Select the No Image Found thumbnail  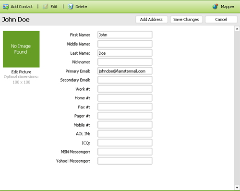point(21,49)
